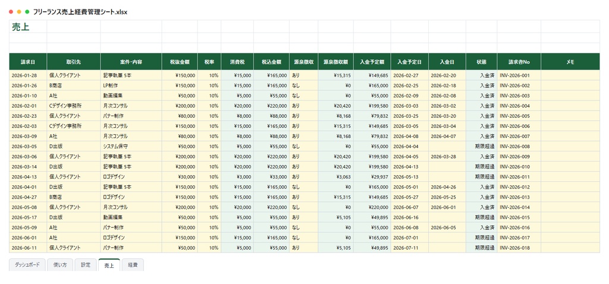Select the ¥3,063 源泉徴収額 cell
609x284 pixels.
click(x=335, y=176)
